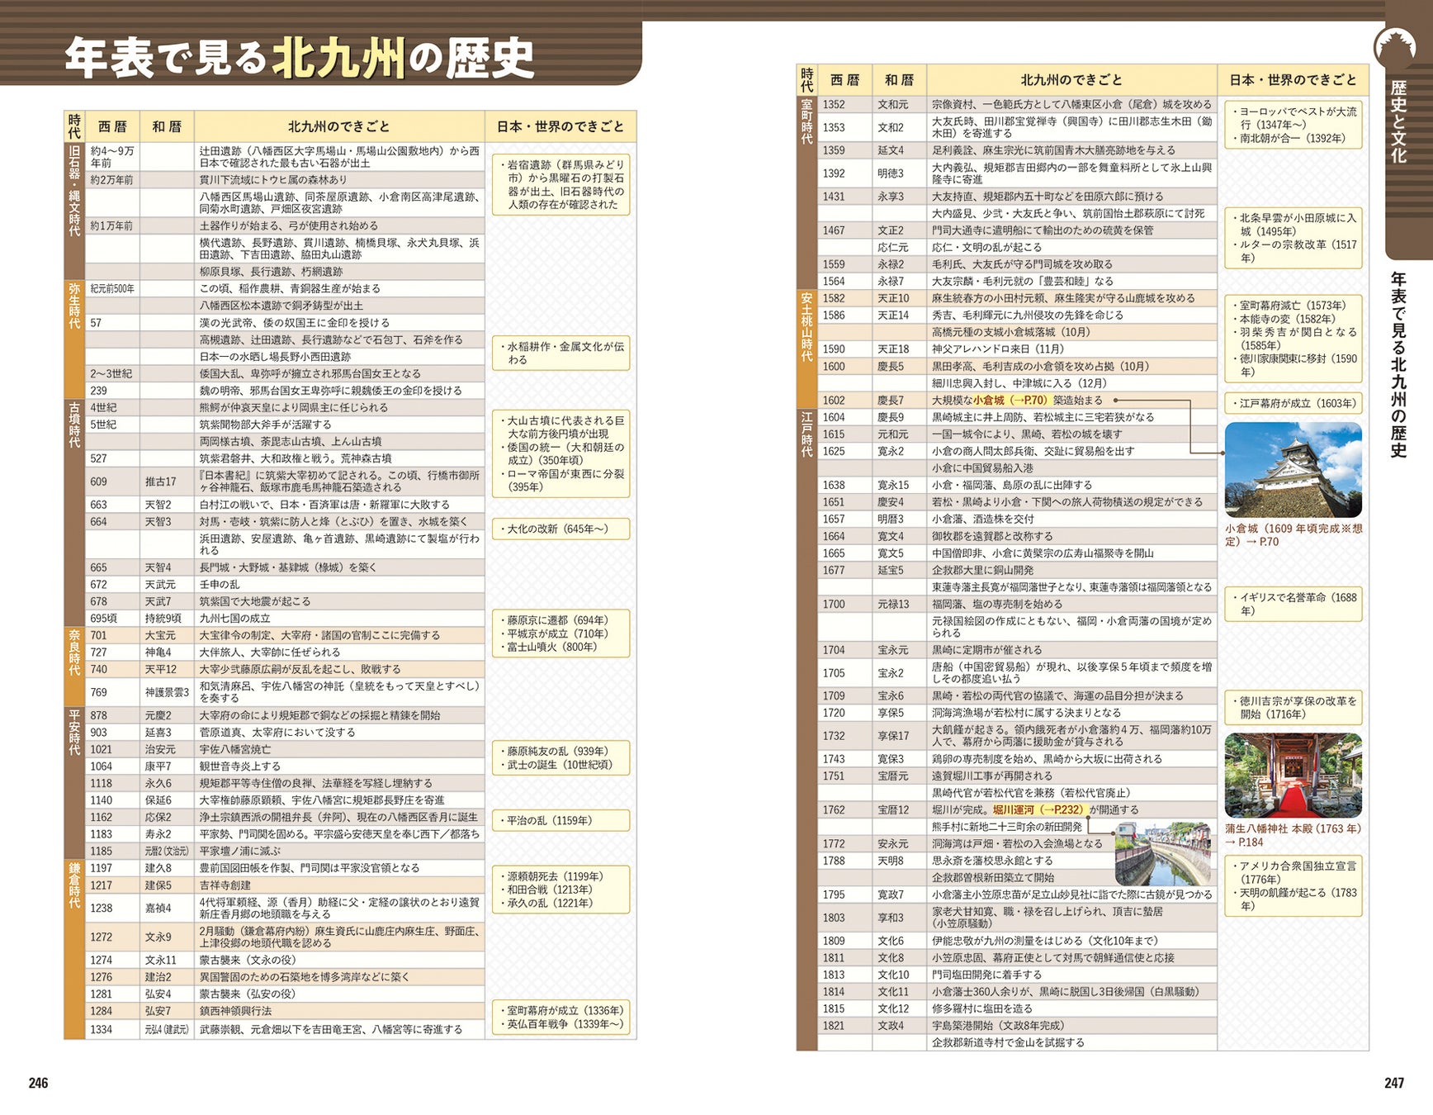Click the 九州七国の成立 event cell

339,619
